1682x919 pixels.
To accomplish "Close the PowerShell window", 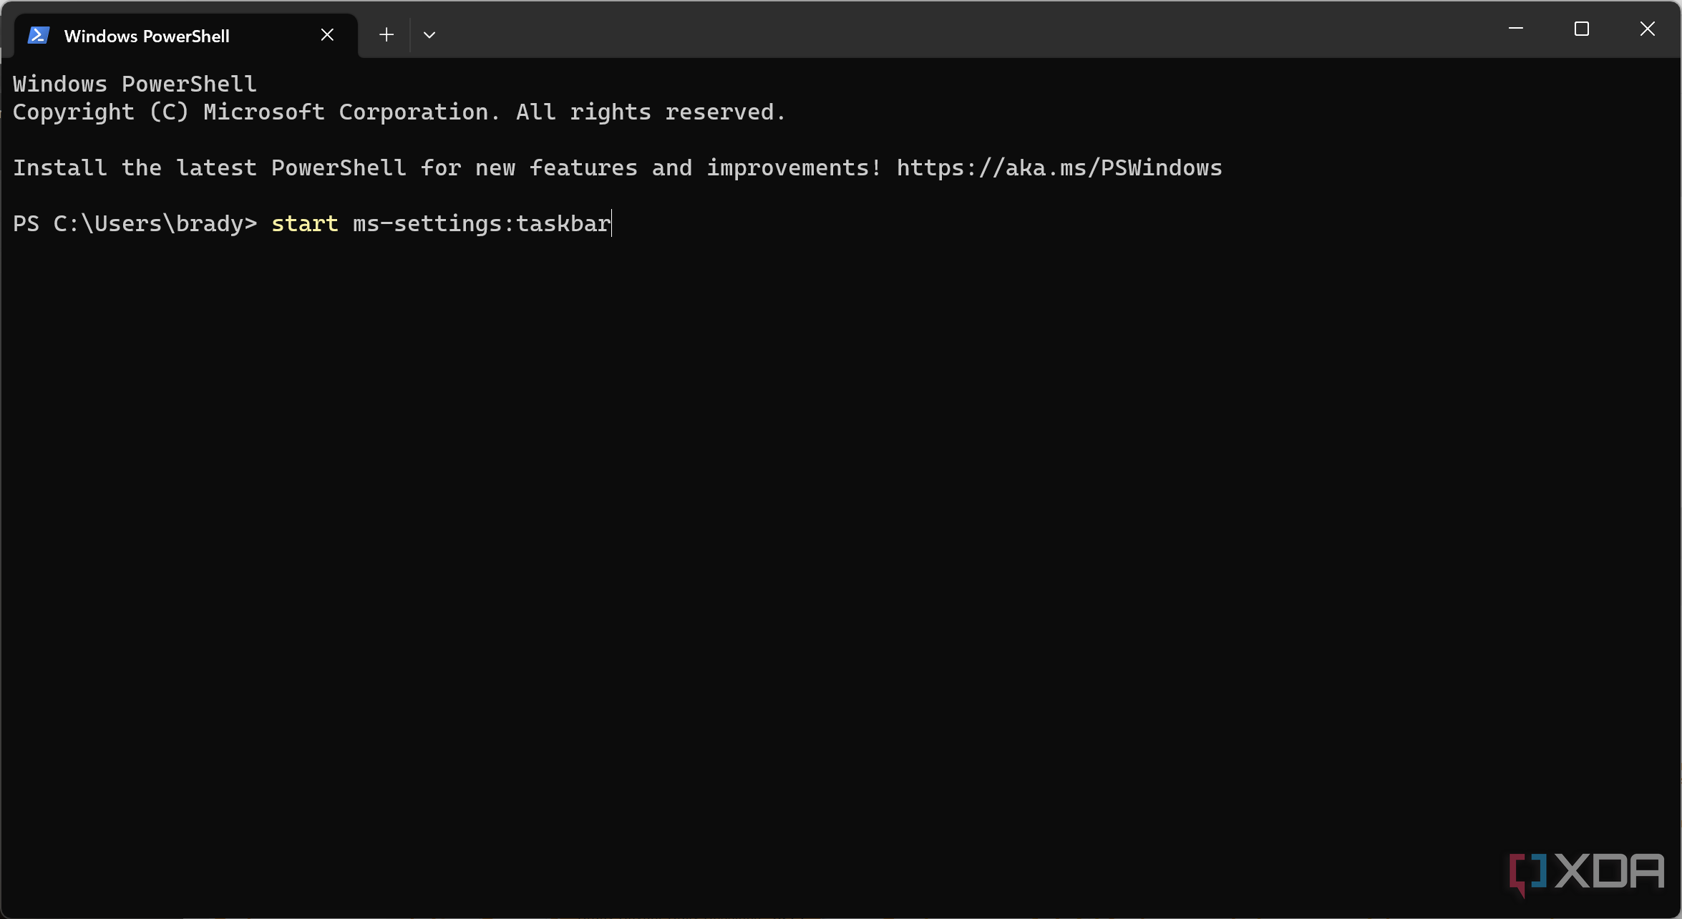I will [x=1647, y=29].
